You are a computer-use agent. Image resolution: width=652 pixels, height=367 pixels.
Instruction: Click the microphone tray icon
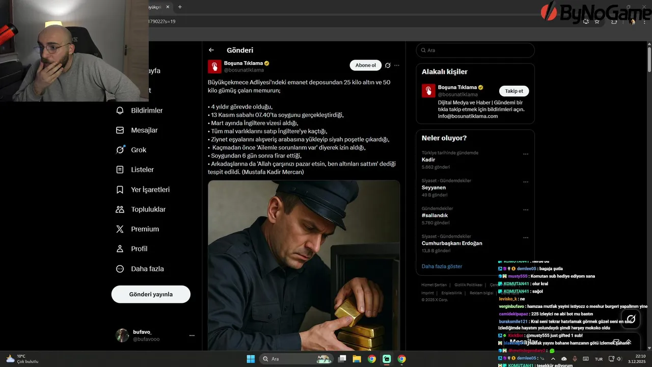[x=575, y=359]
